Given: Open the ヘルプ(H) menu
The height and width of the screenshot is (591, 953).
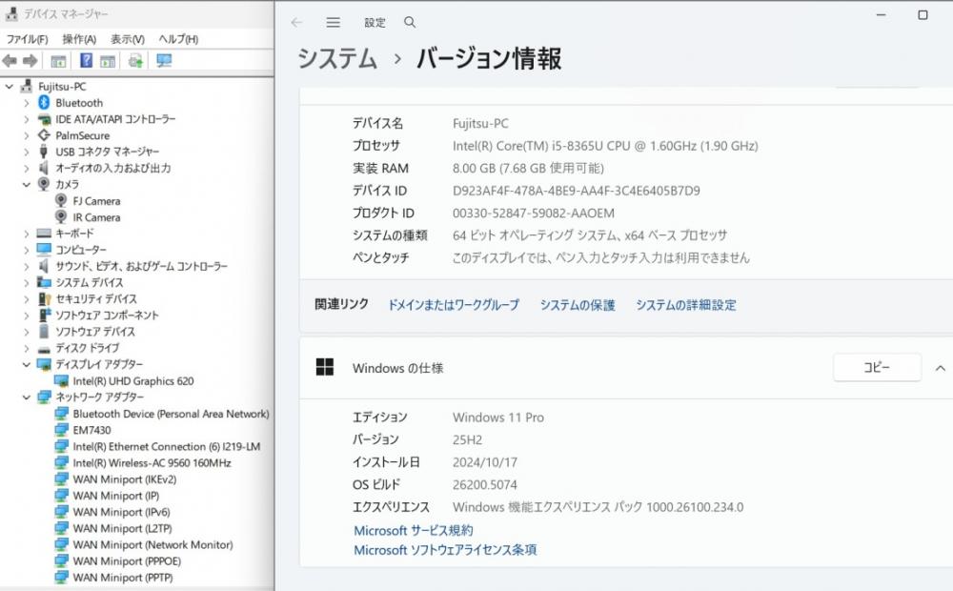Looking at the screenshot, I should point(178,39).
